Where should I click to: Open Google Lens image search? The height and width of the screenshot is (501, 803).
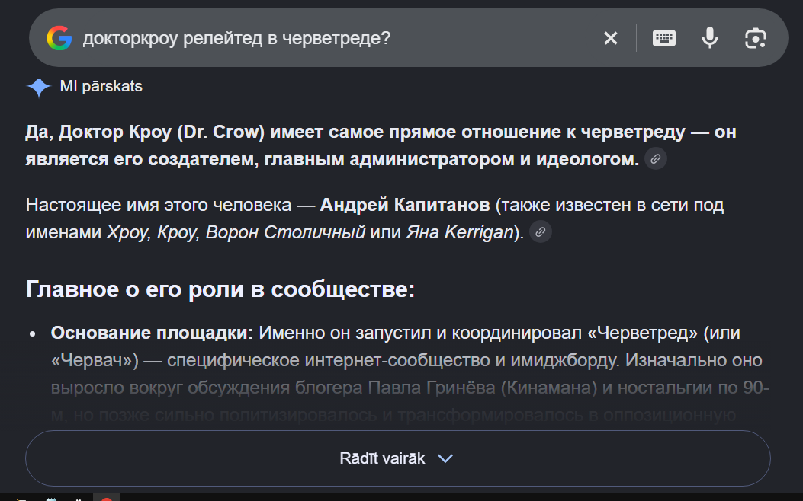tap(756, 38)
